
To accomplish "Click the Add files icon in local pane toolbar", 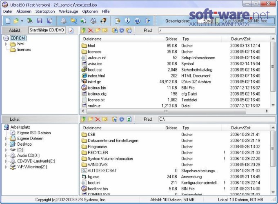I will (115, 119).
